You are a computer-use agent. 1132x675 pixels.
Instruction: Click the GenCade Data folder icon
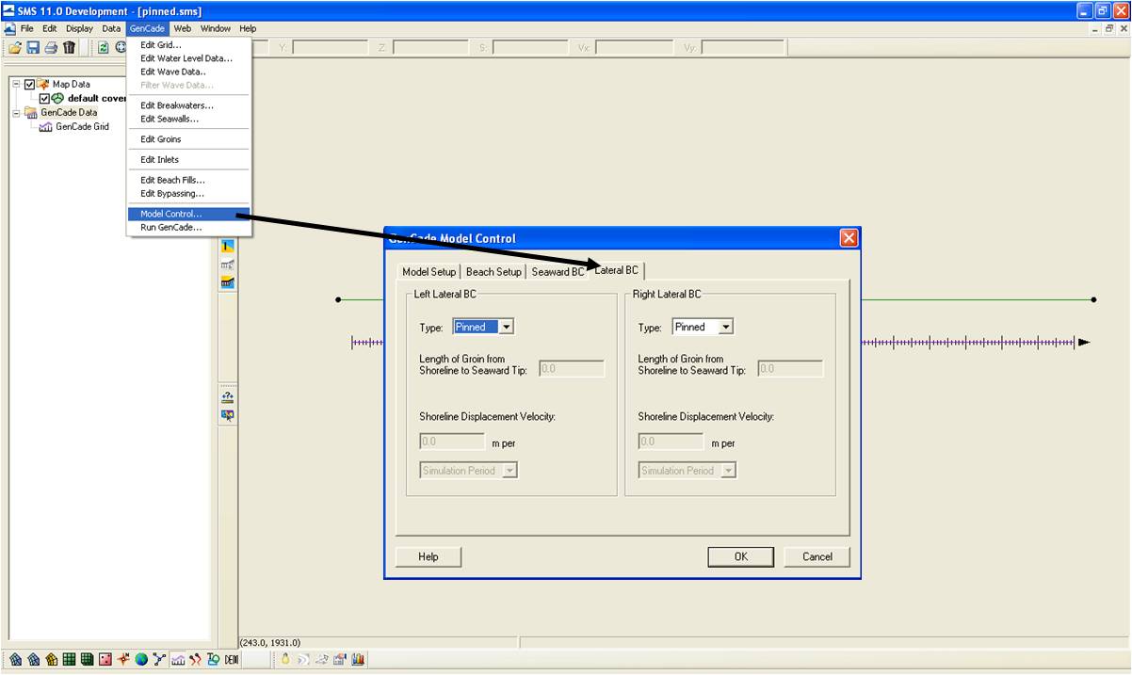click(x=31, y=112)
